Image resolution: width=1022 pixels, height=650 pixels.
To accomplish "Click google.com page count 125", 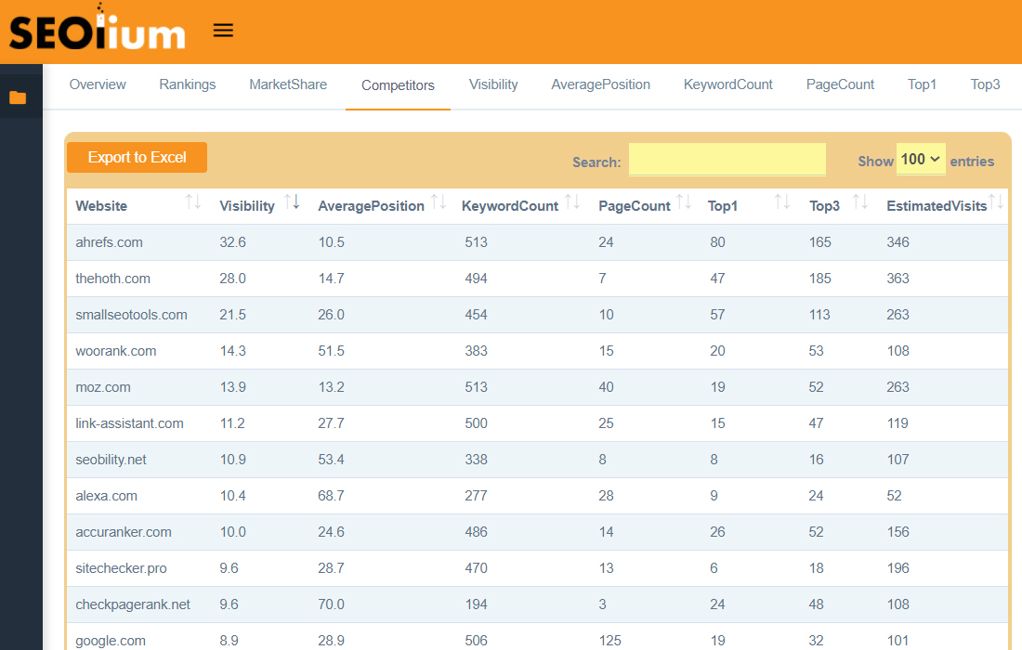I will (x=610, y=641).
